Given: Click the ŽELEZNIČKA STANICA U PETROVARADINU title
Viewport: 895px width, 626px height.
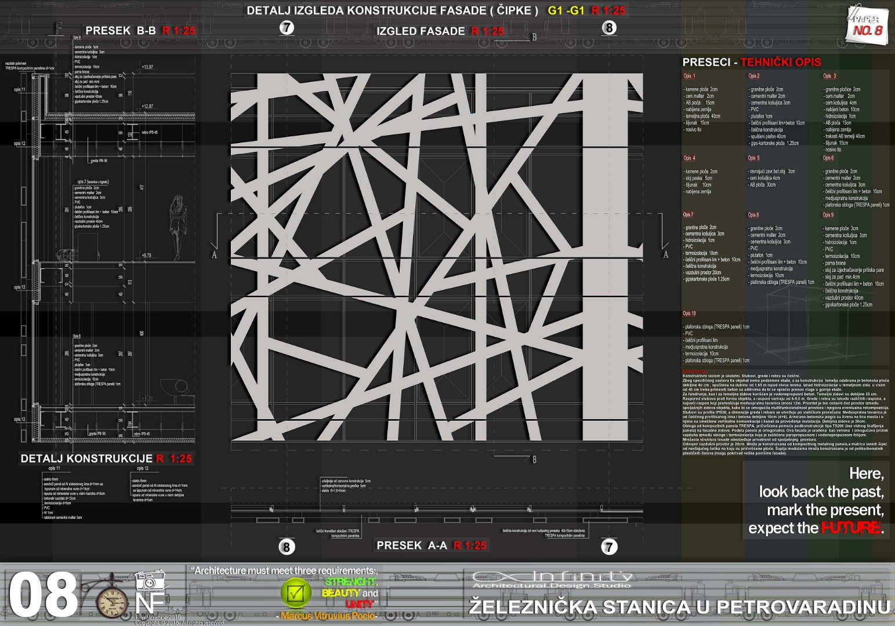Looking at the screenshot, I should pyautogui.click(x=679, y=607).
